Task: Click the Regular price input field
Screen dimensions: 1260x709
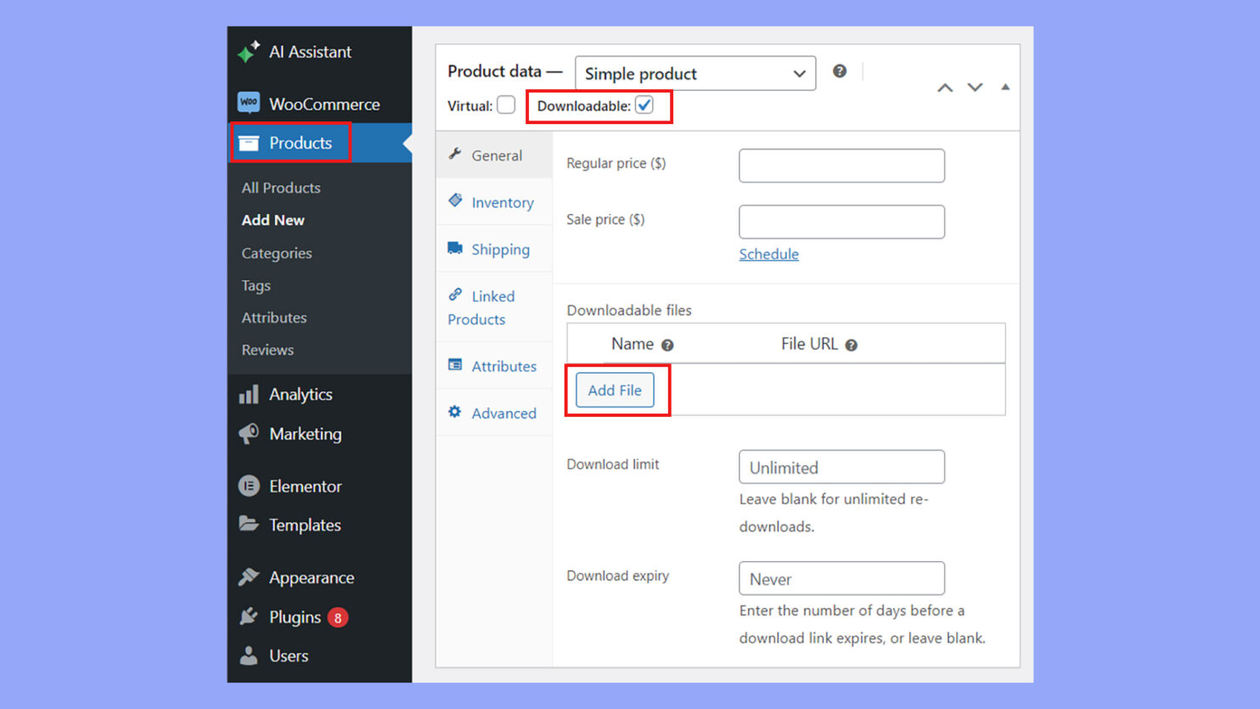Action: click(x=841, y=165)
